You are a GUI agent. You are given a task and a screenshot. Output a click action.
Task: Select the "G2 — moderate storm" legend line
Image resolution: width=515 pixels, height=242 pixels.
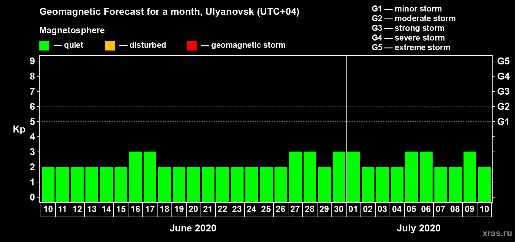click(414, 18)
